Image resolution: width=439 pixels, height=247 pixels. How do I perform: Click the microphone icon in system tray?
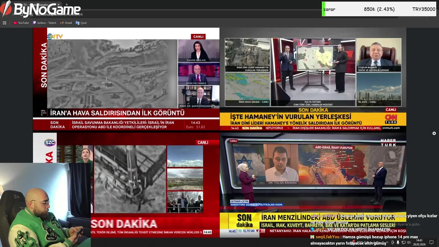398,243
